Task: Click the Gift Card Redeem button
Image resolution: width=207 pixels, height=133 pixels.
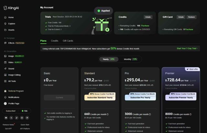Action: pos(191,17)
